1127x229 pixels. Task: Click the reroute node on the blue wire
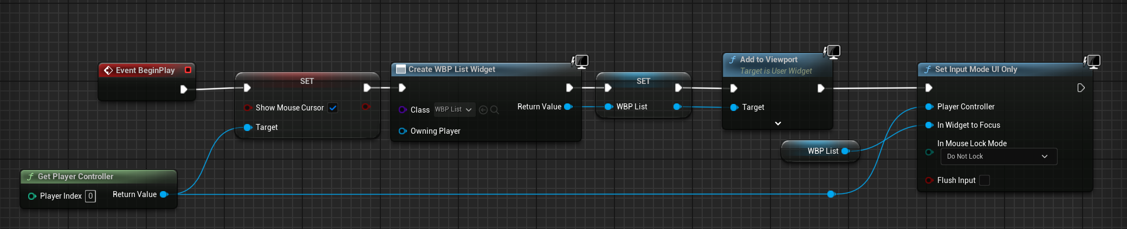tap(831, 194)
